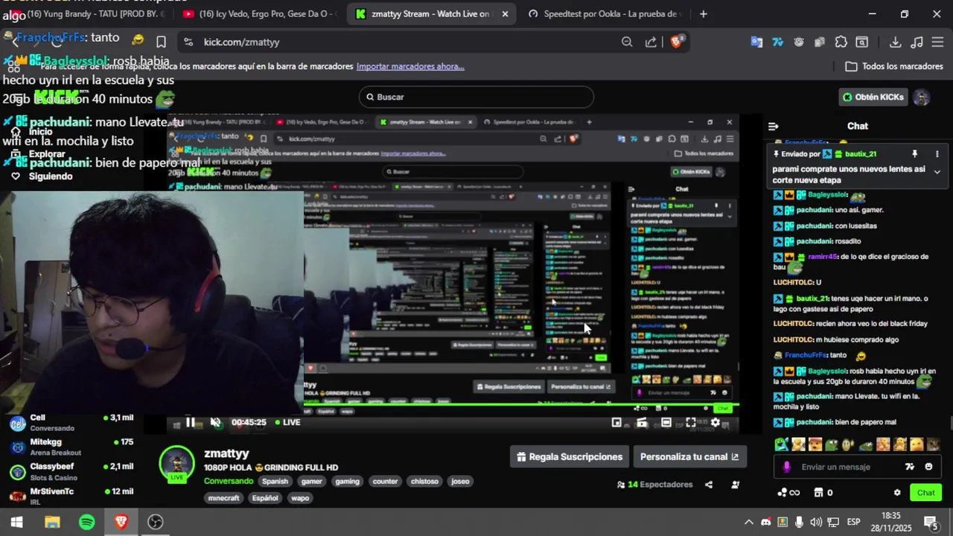Collapse the chat panel with arrow icon
The height and width of the screenshot is (536, 953).
pyautogui.click(x=773, y=127)
